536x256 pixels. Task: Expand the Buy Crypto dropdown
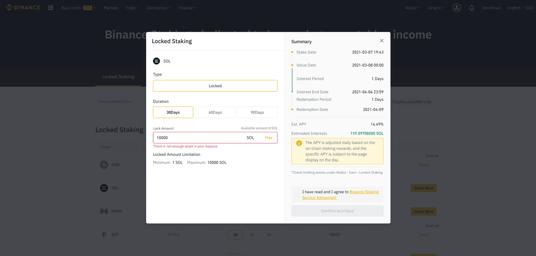78,8
